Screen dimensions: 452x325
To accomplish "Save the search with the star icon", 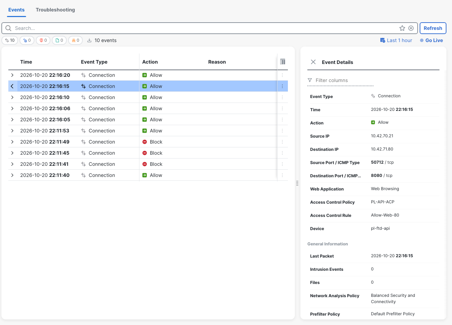I will [x=402, y=28].
